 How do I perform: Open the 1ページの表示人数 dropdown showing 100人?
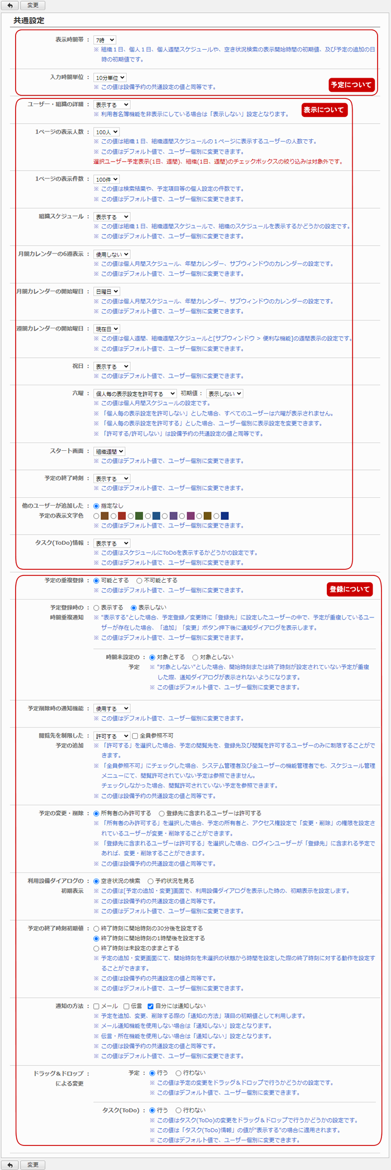coord(107,132)
